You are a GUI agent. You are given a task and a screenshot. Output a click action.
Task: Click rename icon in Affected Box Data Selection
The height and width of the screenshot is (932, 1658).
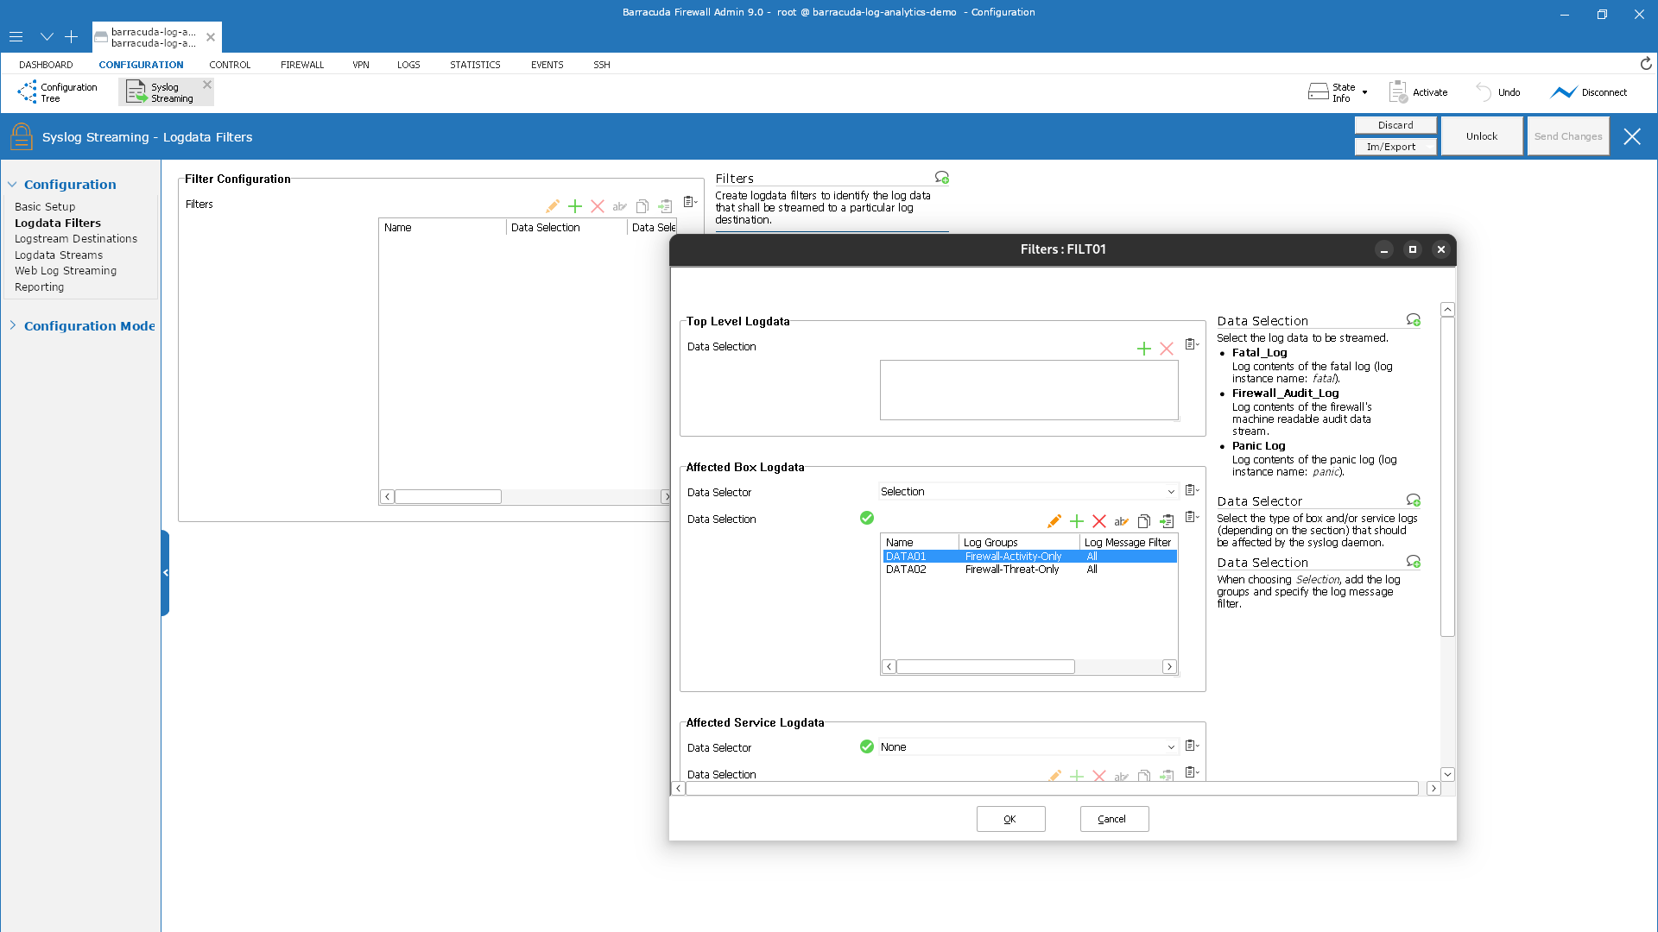(x=1122, y=521)
